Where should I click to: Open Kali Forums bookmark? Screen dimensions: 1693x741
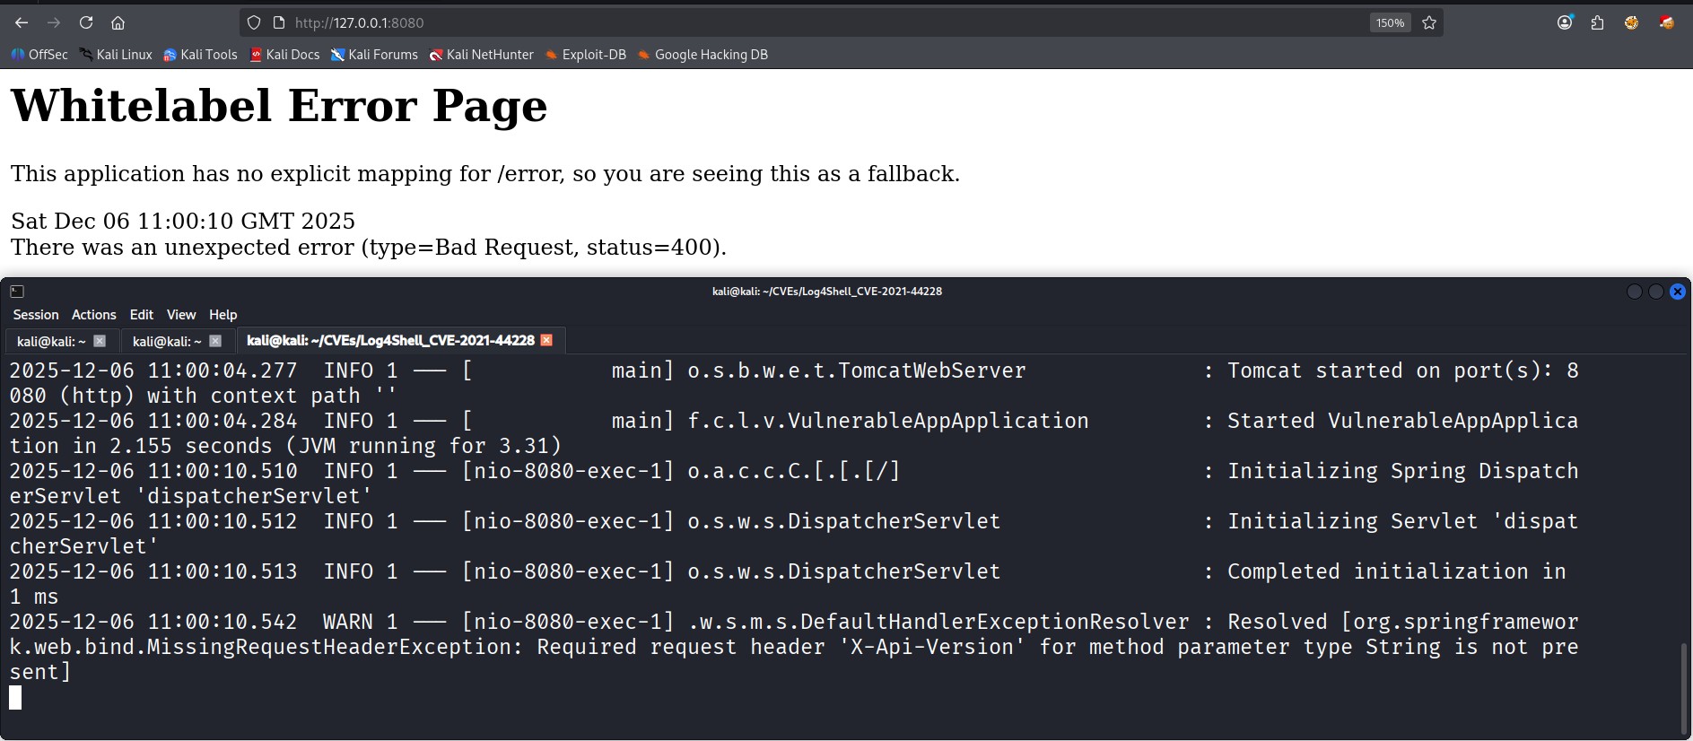(374, 55)
